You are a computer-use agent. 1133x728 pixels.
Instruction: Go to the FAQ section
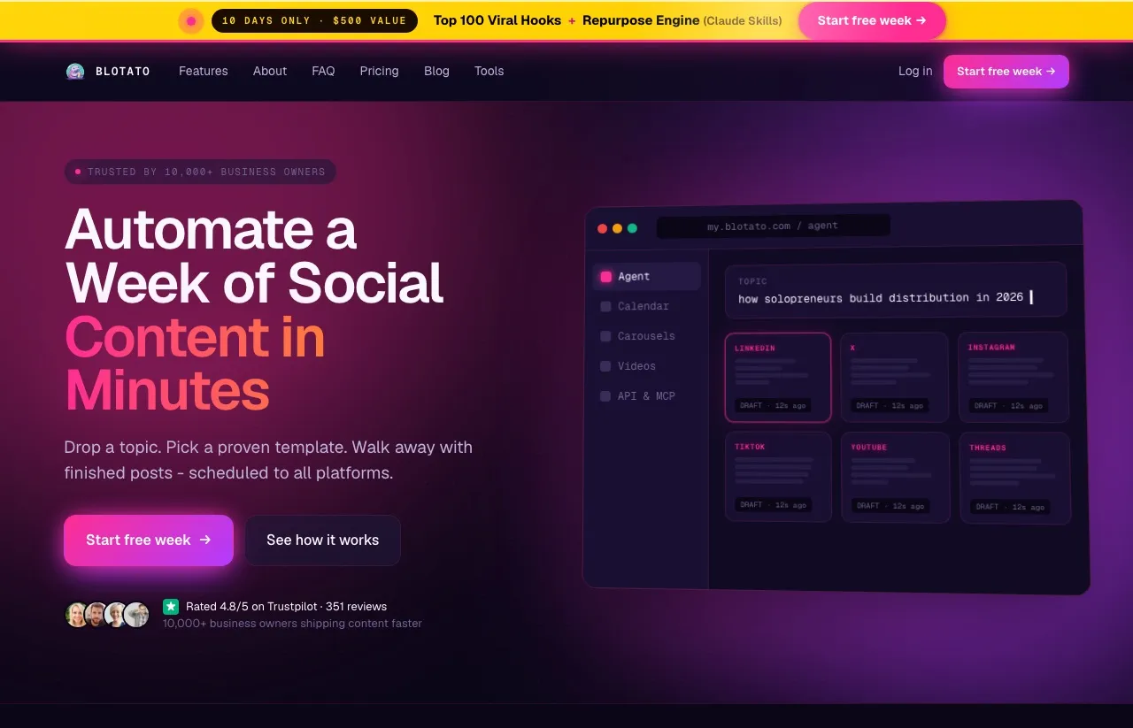(323, 71)
